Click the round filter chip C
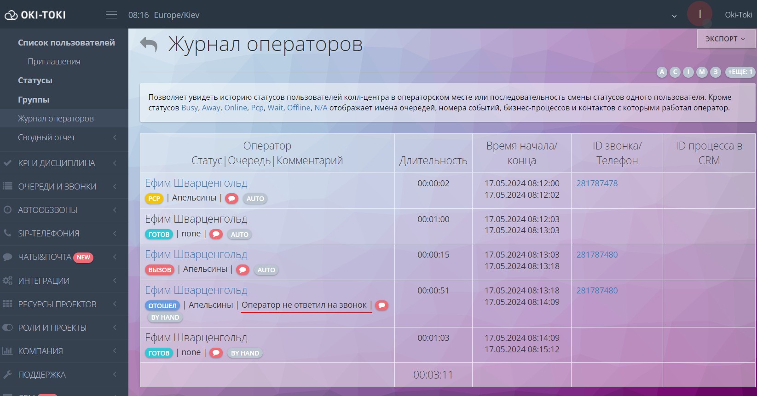Viewport: 757px width, 396px height. click(675, 72)
